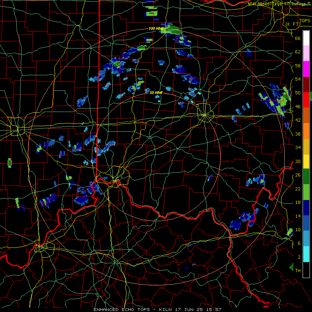Click the '50 NMI' range ring label
Screen dimensions: 312x312
pyautogui.click(x=156, y=93)
